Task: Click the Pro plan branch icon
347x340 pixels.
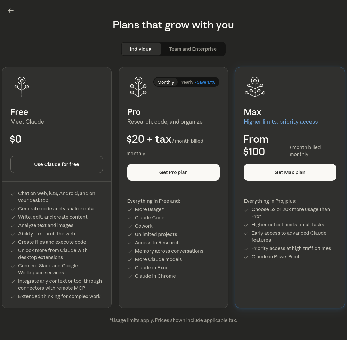Action: (138, 86)
